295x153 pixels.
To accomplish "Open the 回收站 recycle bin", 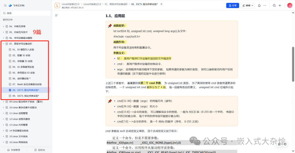I will click(40, 150).
